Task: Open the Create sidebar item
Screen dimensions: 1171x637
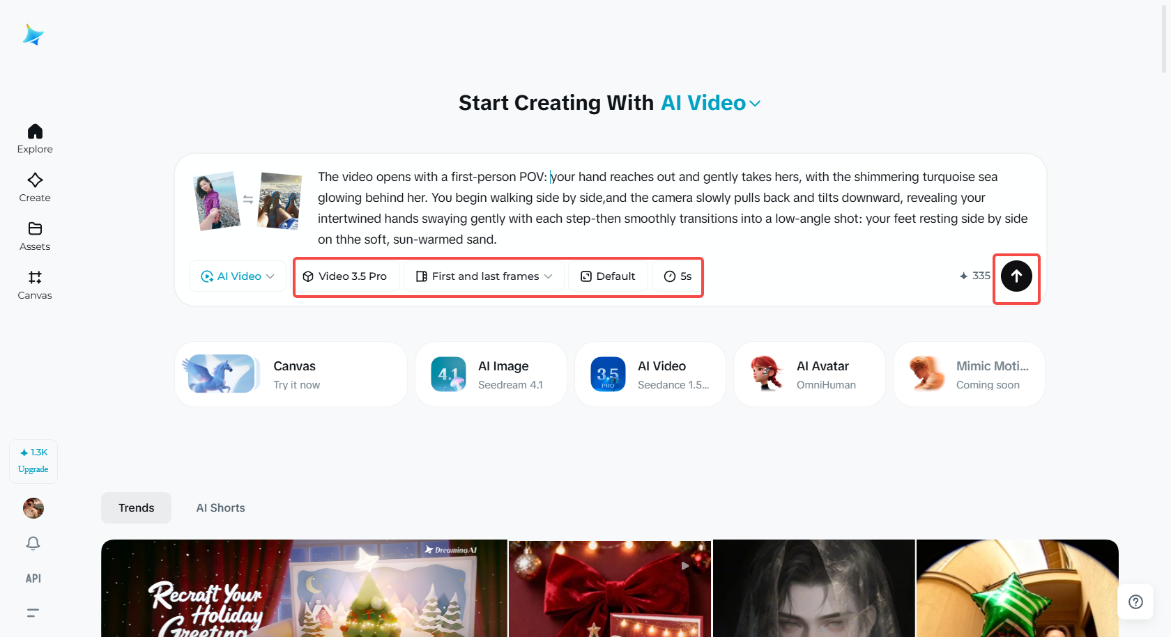Action: [x=35, y=188]
